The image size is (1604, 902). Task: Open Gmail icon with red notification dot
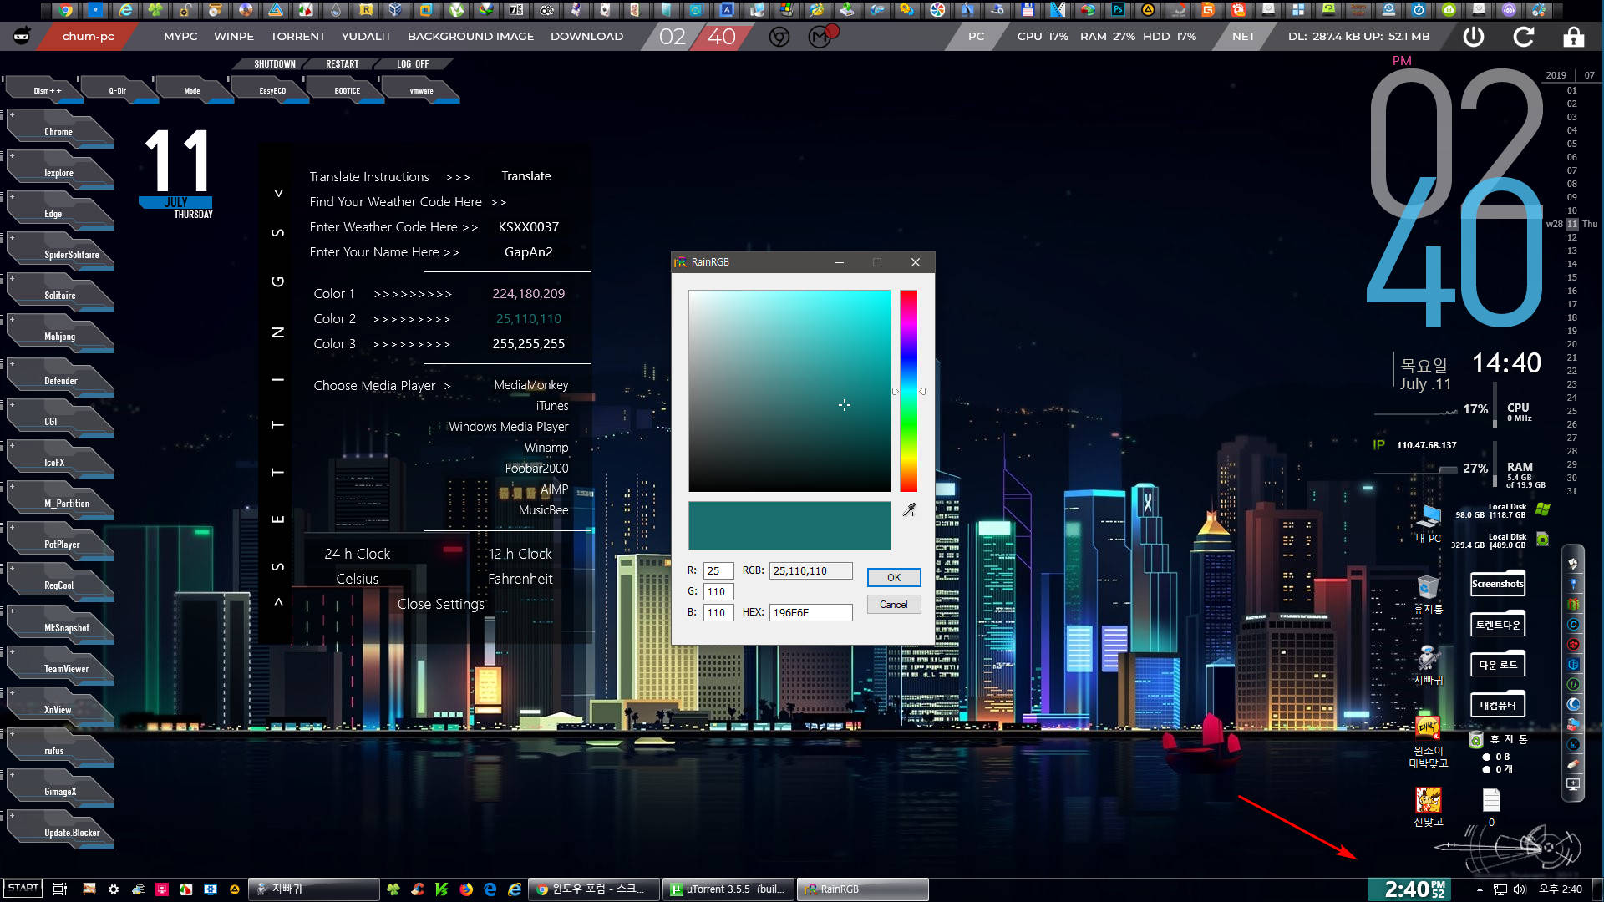click(x=821, y=36)
